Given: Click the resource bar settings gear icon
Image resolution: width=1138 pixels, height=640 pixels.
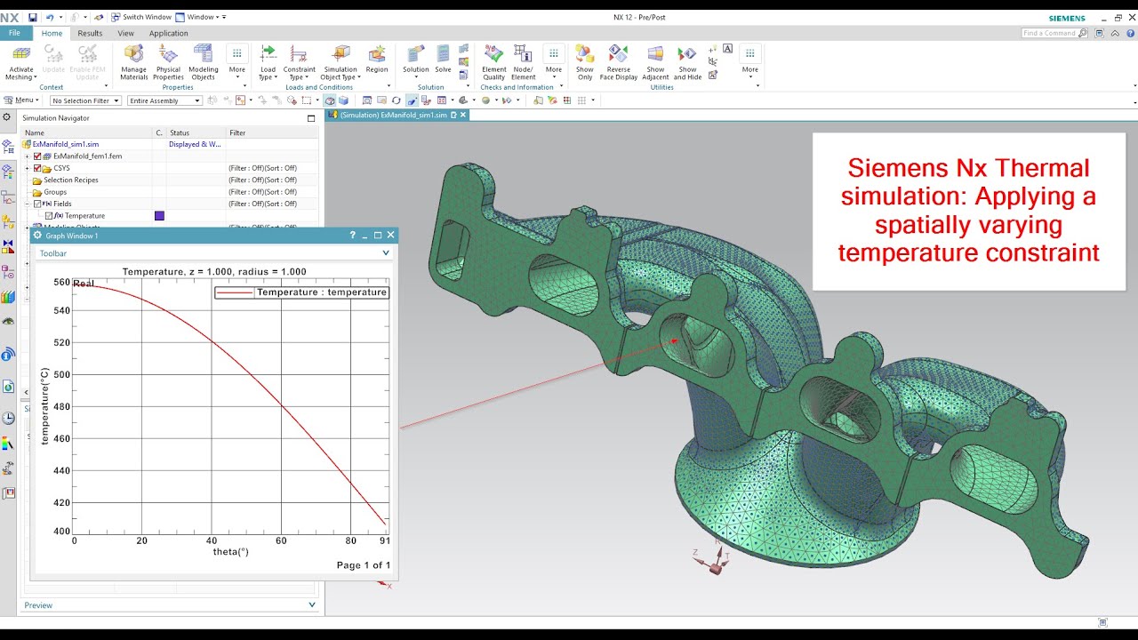Looking at the screenshot, I should point(7,117).
